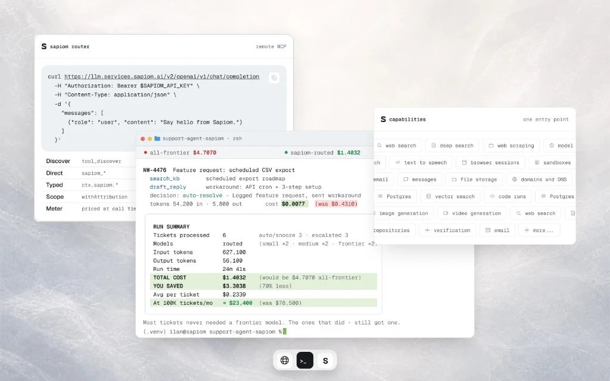Click the camera icon on video generation chip
610x381 pixels.
[x=446, y=214]
